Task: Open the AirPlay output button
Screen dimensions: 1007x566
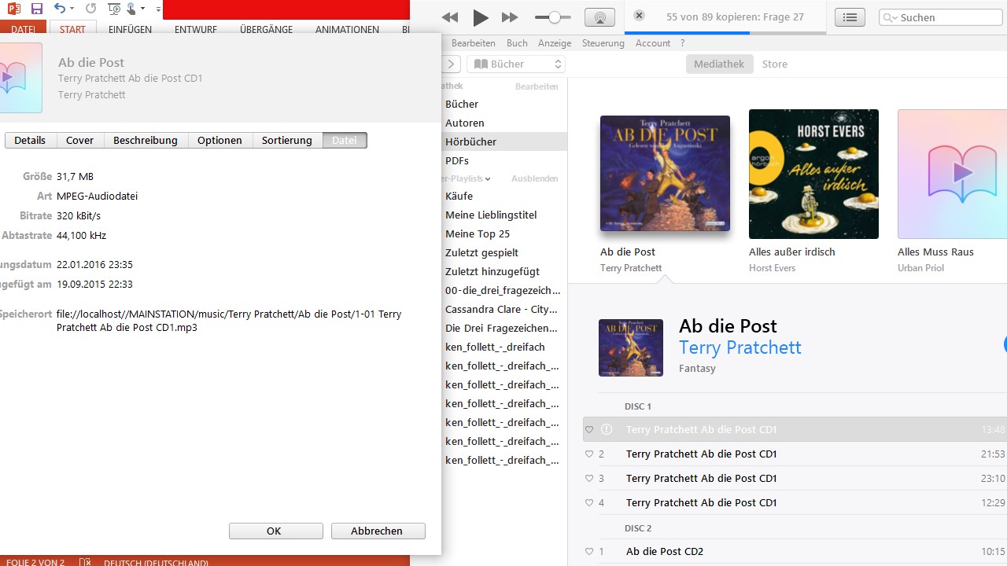Action: pos(599,17)
